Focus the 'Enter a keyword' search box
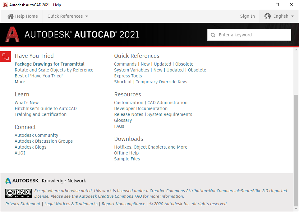The width and height of the screenshot is (299, 212). pyautogui.click(x=249, y=35)
